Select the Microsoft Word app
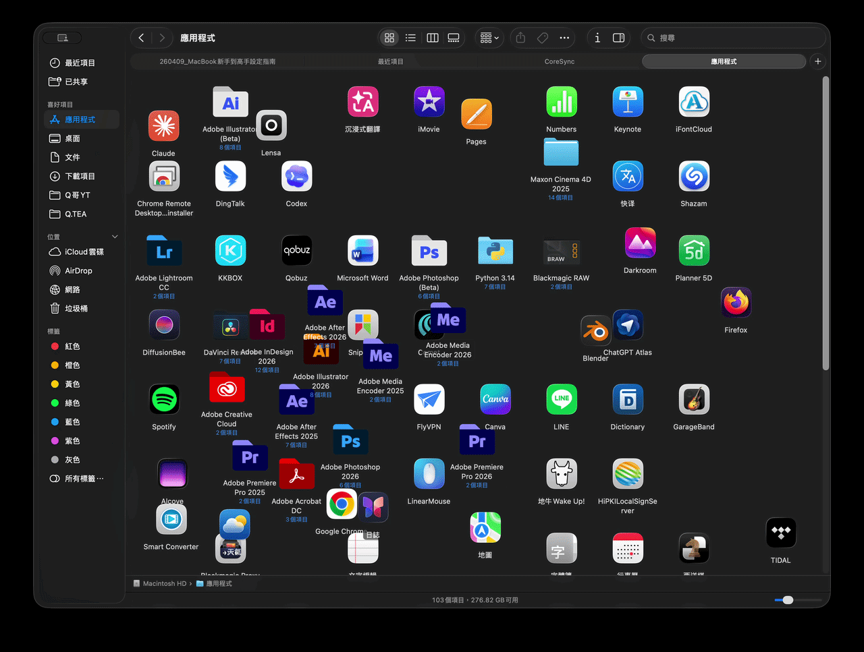 click(362, 251)
